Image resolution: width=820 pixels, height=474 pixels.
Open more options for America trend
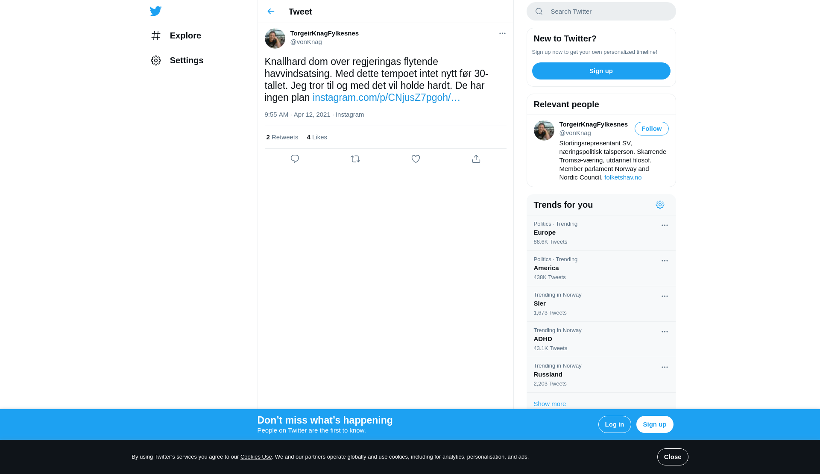click(x=665, y=261)
